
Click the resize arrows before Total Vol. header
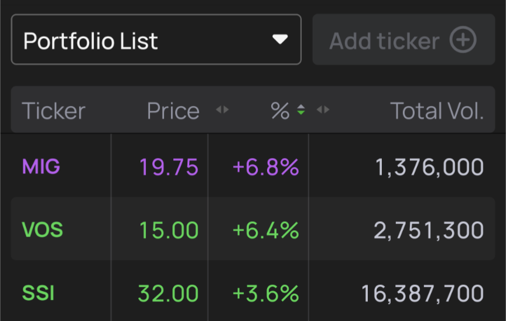click(323, 110)
